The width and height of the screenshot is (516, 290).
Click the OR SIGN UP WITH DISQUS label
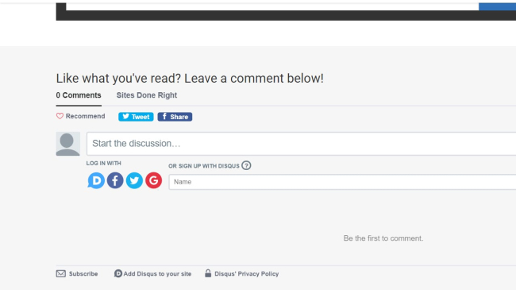point(204,166)
